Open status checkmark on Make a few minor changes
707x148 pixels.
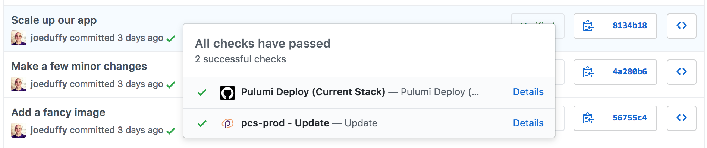(171, 85)
